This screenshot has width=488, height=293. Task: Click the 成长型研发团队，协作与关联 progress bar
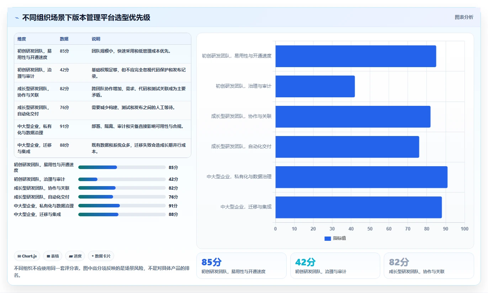coord(122,188)
